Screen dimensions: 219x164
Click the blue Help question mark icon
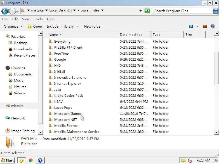point(213,26)
